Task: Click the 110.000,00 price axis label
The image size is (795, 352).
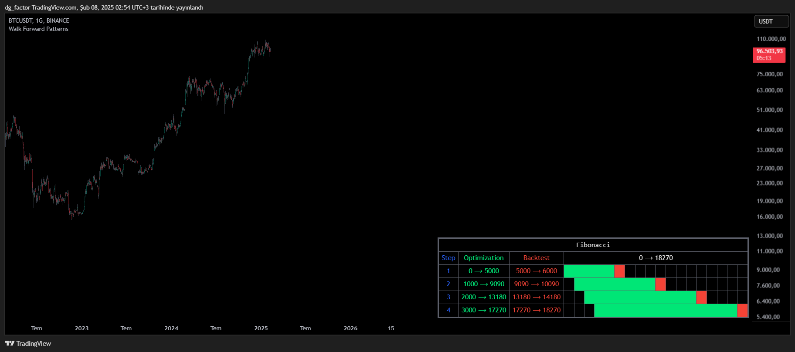Action: coord(771,39)
